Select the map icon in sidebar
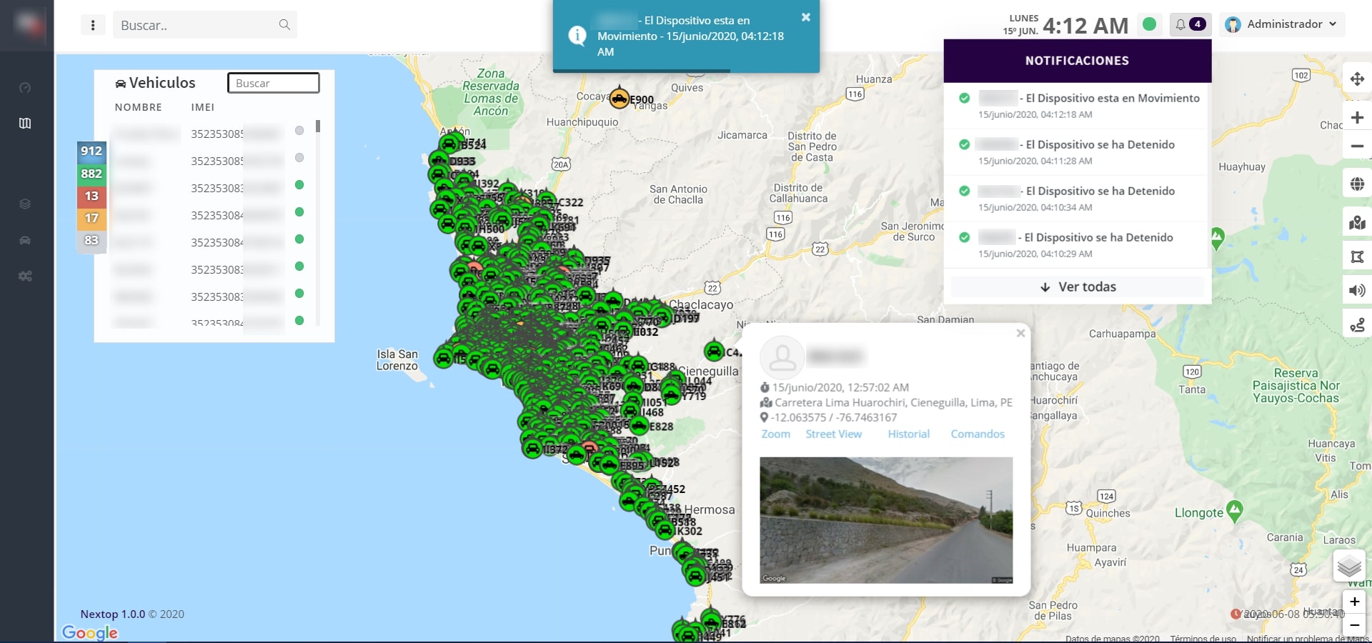Screen dimensions: 1372x643 [x=25, y=124]
